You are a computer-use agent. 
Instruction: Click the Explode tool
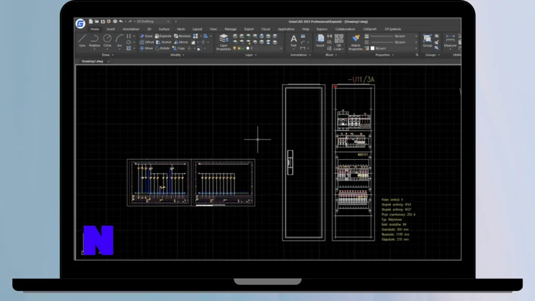pos(163,36)
